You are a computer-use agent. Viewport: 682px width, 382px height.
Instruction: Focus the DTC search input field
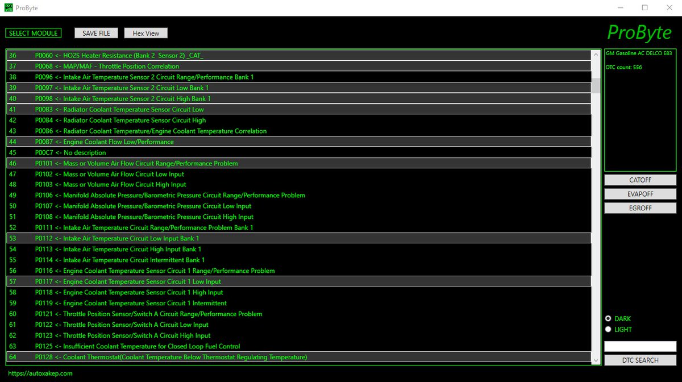coord(640,346)
